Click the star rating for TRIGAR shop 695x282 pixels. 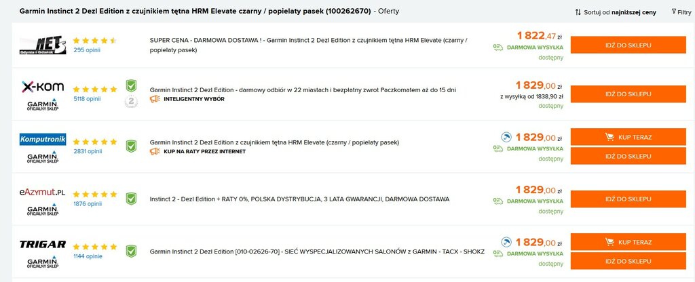[95, 247]
